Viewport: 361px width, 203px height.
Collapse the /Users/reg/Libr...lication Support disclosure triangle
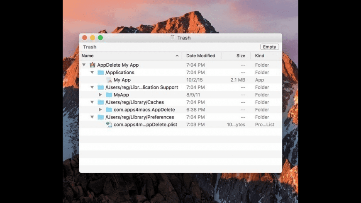[92, 87]
